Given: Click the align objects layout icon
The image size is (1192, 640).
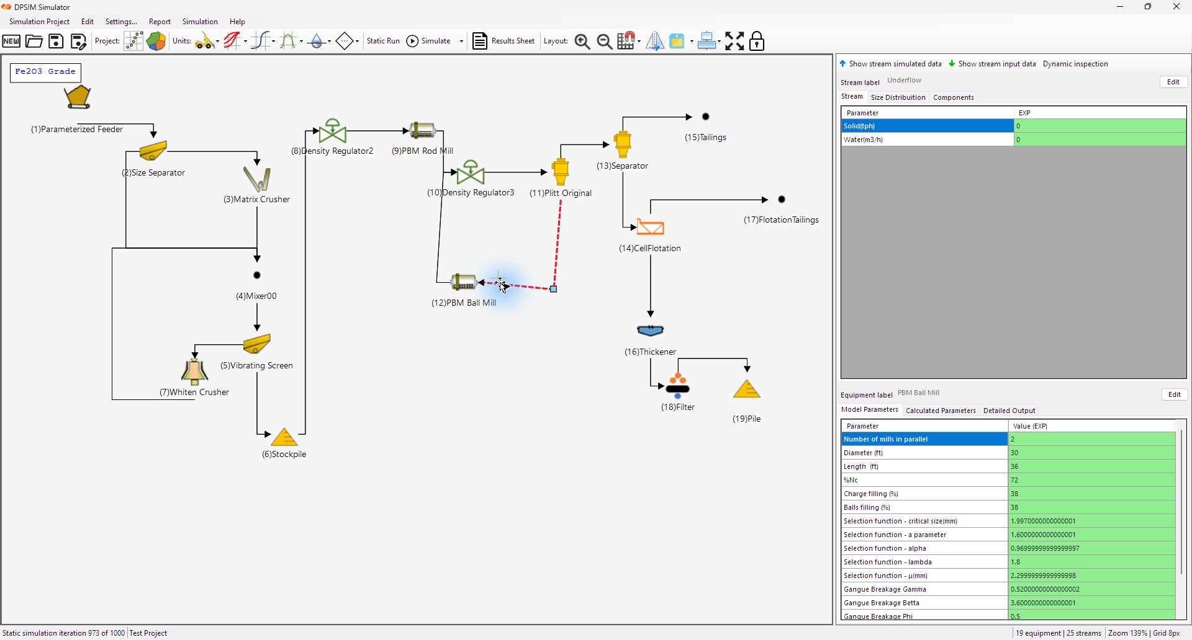Looking at the screenshot, I should 707,42.
